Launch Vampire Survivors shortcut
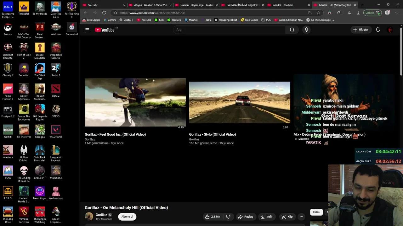 click(24, 215)
